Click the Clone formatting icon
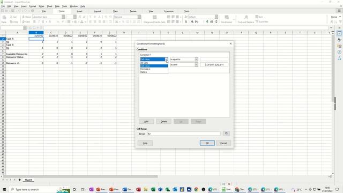 click(26, 17)
